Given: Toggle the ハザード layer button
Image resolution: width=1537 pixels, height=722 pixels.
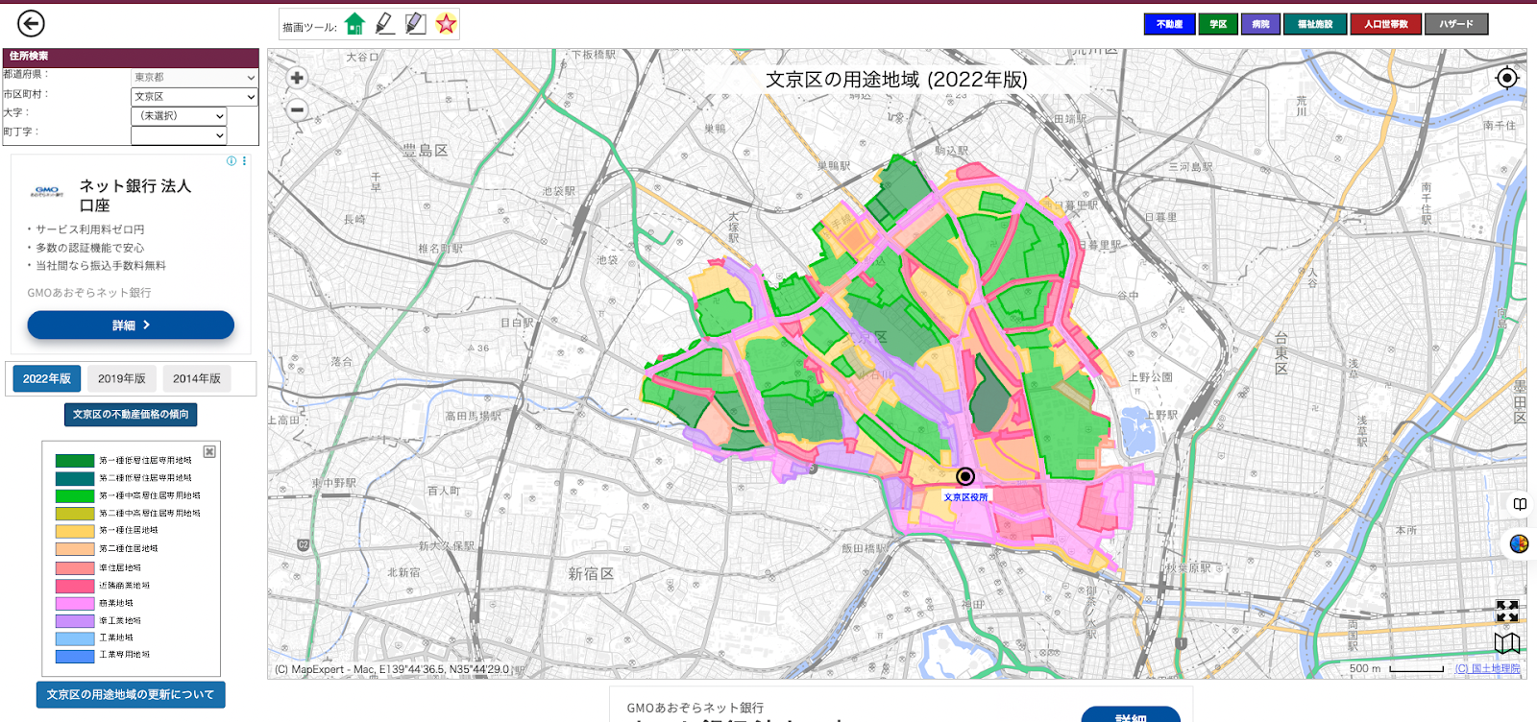Looking at the screenshot, I should 1455,24.
